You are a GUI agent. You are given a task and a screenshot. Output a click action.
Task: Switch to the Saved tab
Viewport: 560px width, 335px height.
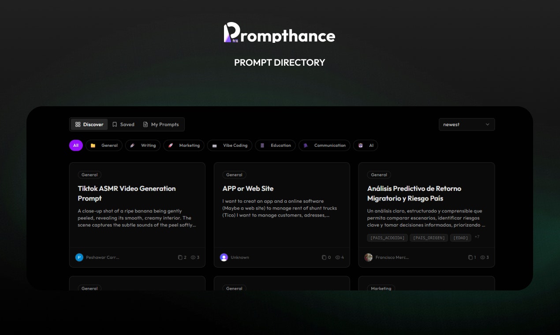pyautogui.click(x=123, y=124)
